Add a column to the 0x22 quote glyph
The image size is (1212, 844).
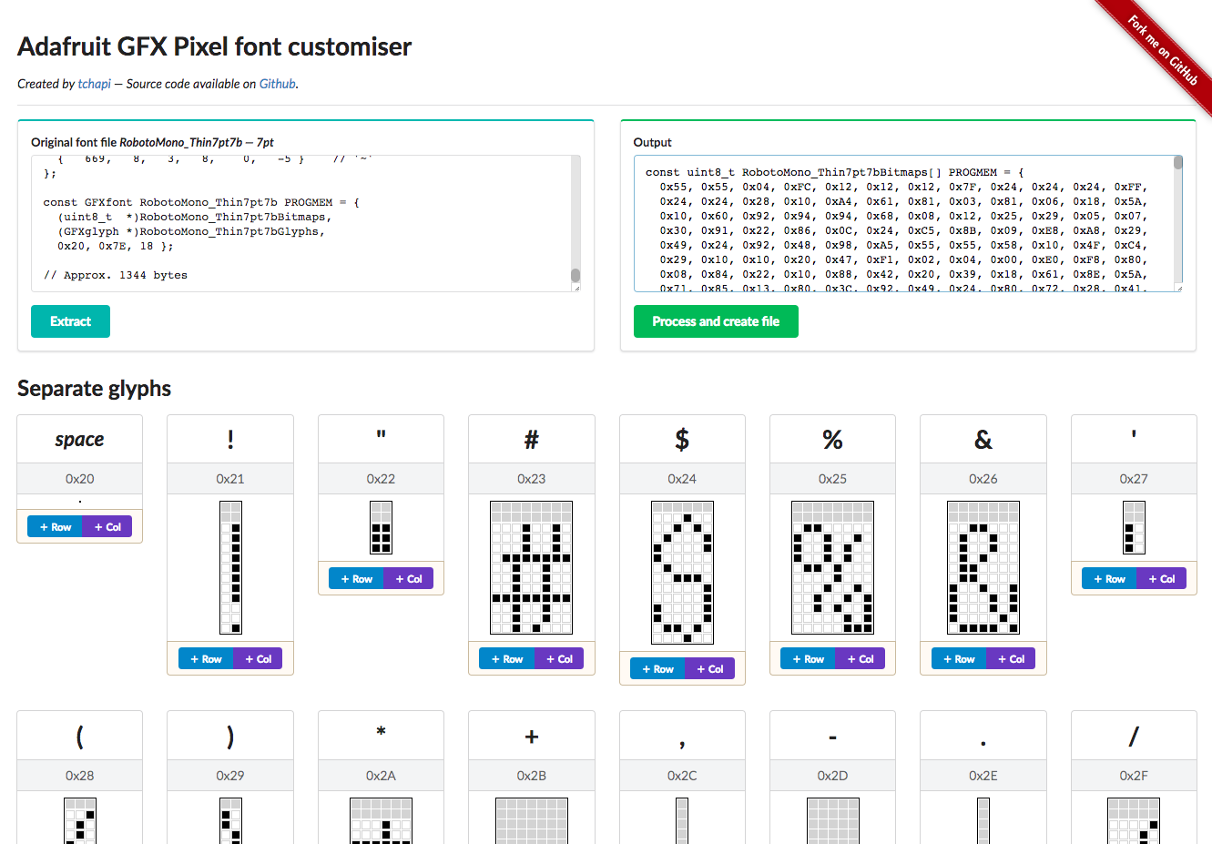[x=409, y=579]
